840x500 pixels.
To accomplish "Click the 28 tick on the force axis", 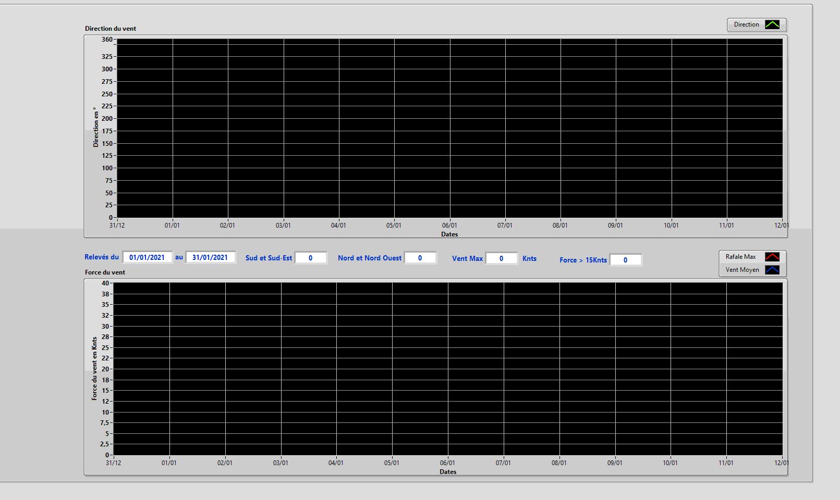I will (105, 337).
